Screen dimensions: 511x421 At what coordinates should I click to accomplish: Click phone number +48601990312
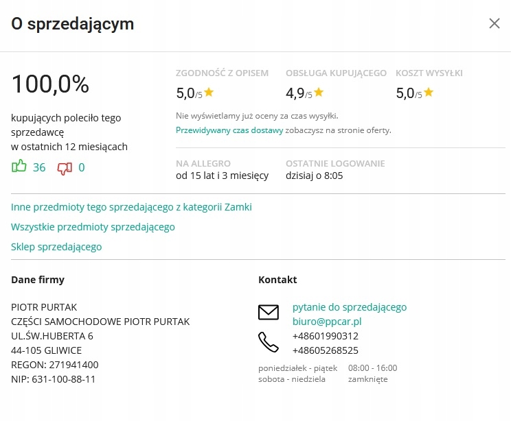326,336
